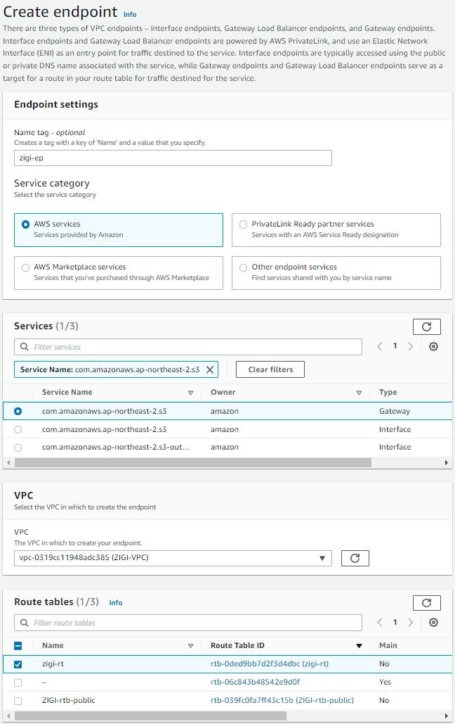
Task: Open the VPC dropdown
Action: (323, 558)
